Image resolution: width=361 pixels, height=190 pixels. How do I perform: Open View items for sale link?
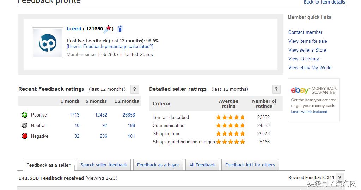[308, 41]
